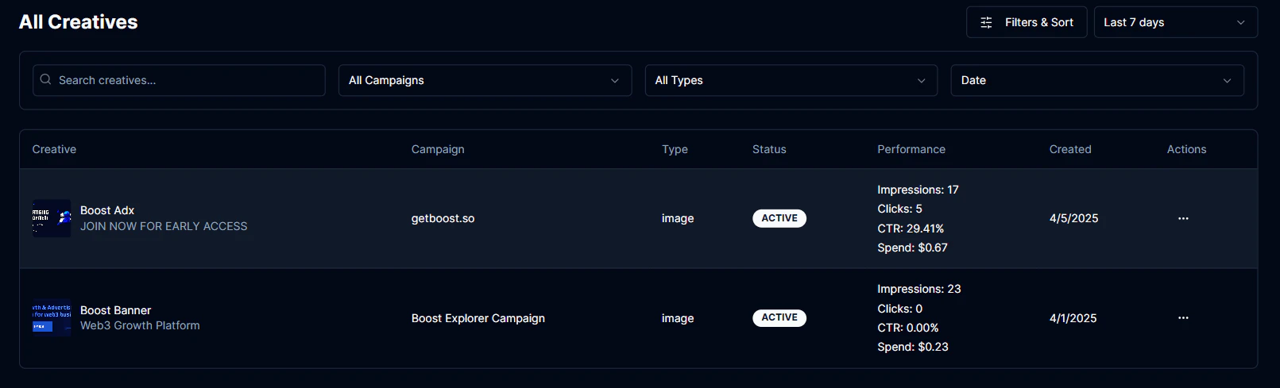Click the Clicks: 5 value
This screenshot has height=388, width=1280.
point(899,209)
